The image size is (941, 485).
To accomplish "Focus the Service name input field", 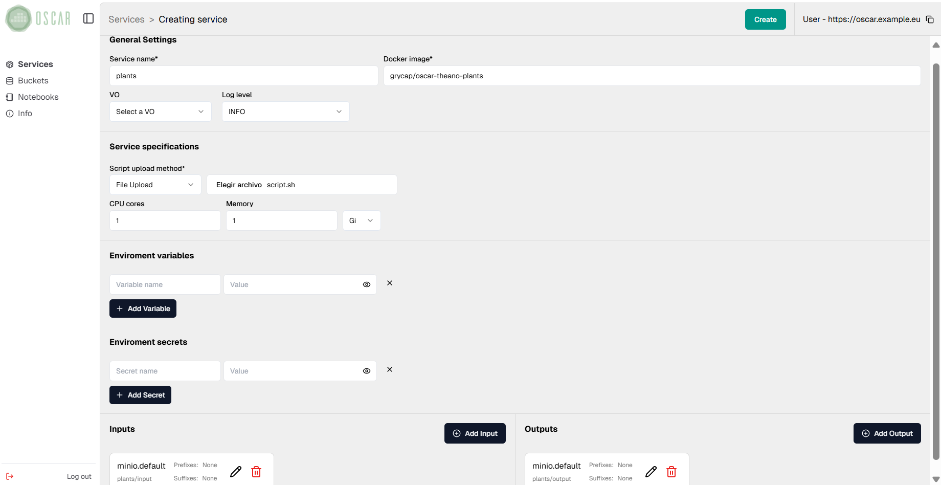I will point(243,76).
